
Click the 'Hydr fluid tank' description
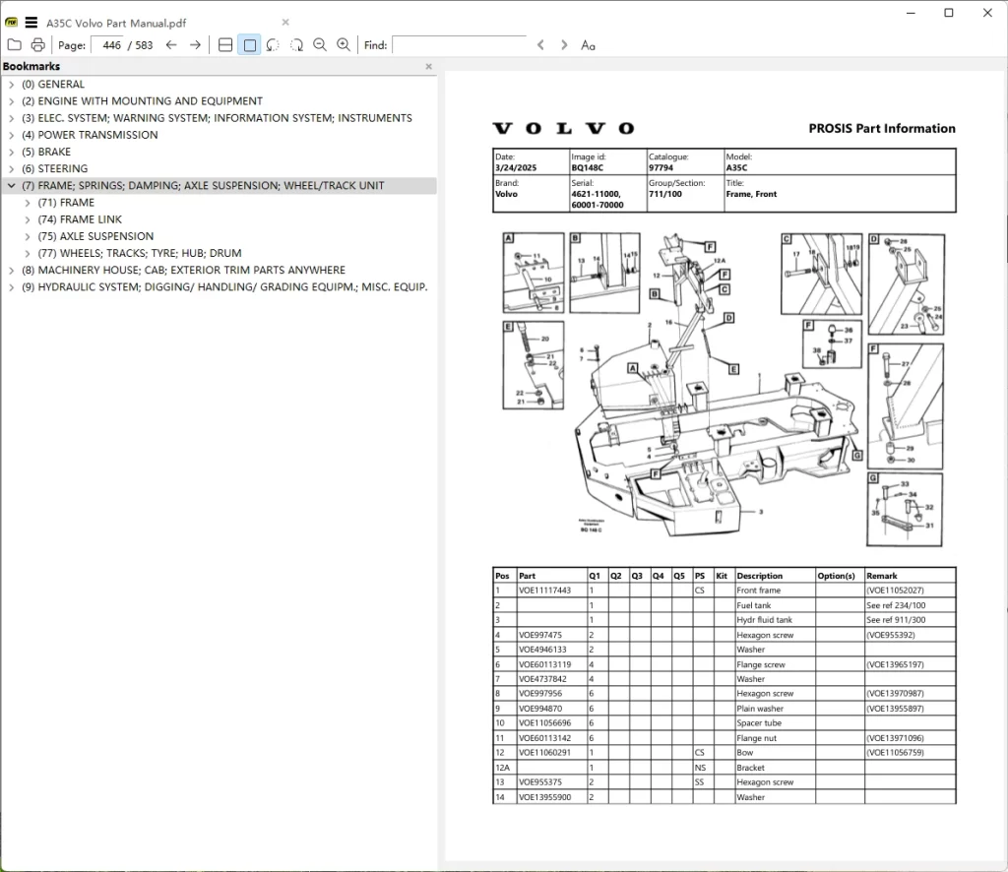[x=764, y=620]
